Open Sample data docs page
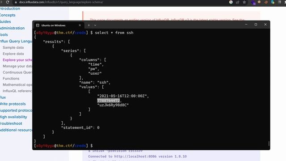The image size is (286, 161). coord(13,47)
